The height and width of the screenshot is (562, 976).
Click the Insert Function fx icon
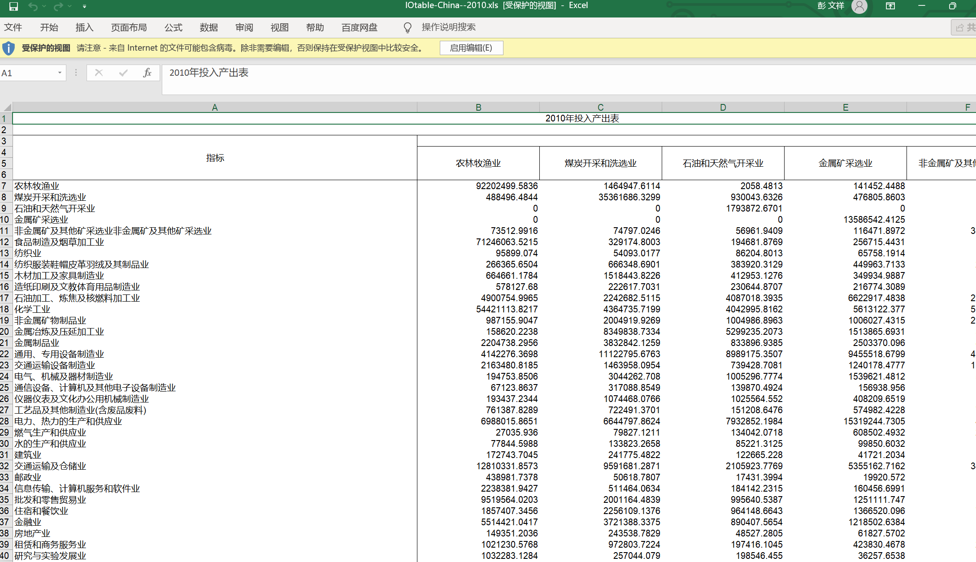[x=147, y=73]
